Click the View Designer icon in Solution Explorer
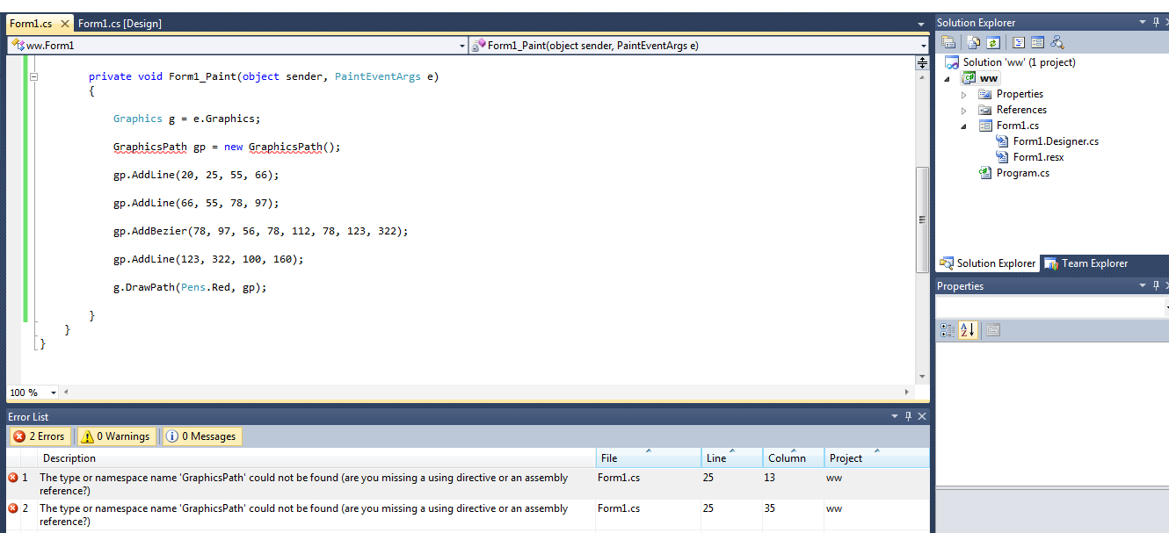 (1037, 42)
